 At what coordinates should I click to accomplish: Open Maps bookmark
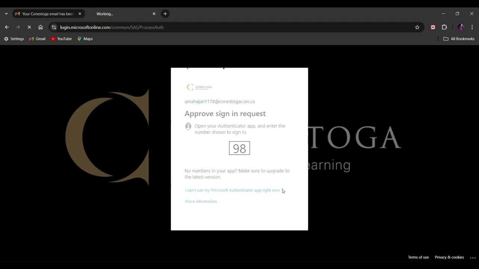(x=85, y=39)
